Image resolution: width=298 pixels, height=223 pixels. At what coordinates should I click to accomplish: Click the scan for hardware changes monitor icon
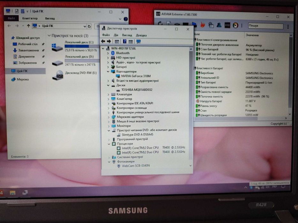tap(138, 41)
